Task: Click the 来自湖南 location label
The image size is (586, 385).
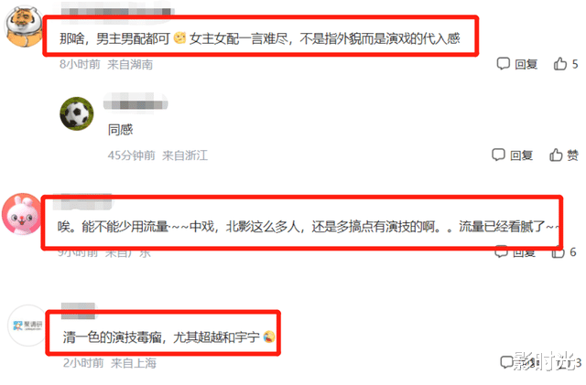Action: (x=130, y=65)
